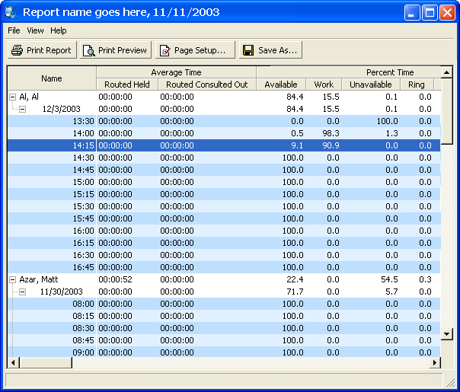The image size is (460, 392).
Task: Click the horizontal scrollbar left arrow
Action: pos(13,363)
